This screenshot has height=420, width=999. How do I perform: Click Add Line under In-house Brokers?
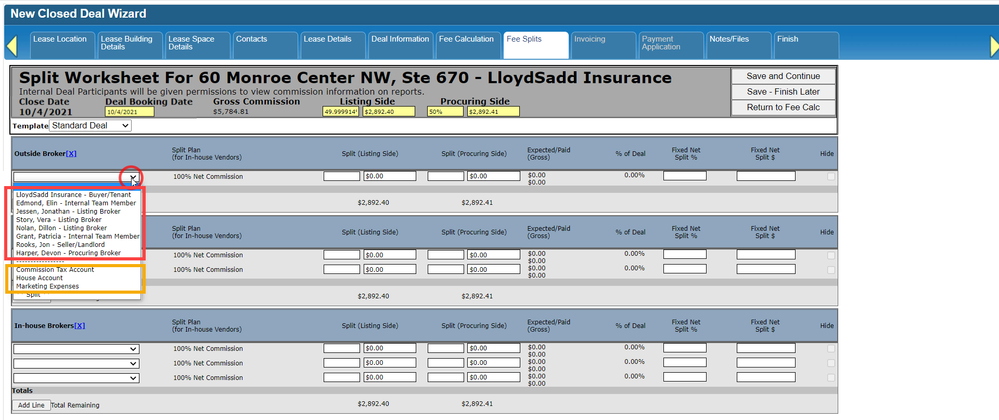[x=31, y=405]
